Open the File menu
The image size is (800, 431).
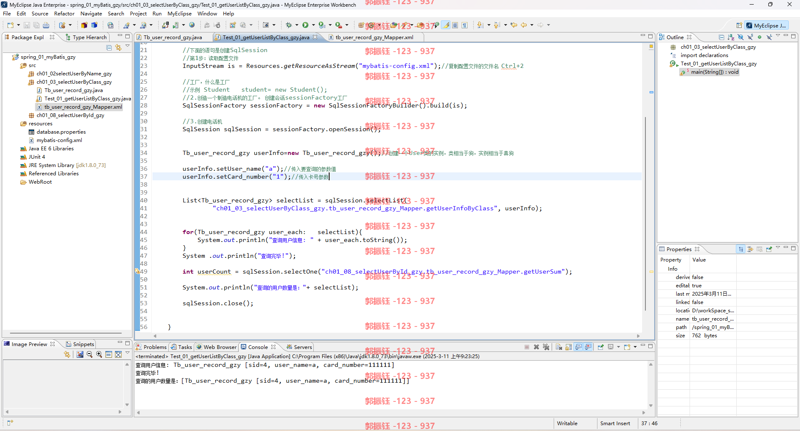tap(7, 13)
